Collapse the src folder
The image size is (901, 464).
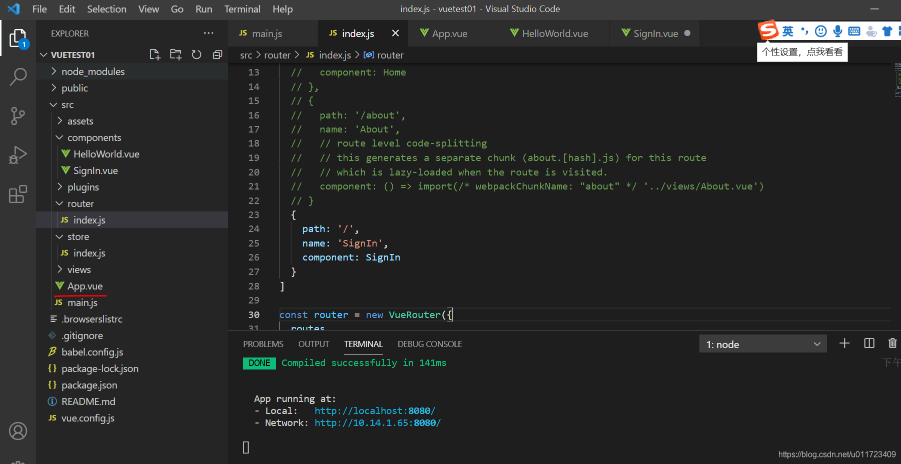pos(54,104)
